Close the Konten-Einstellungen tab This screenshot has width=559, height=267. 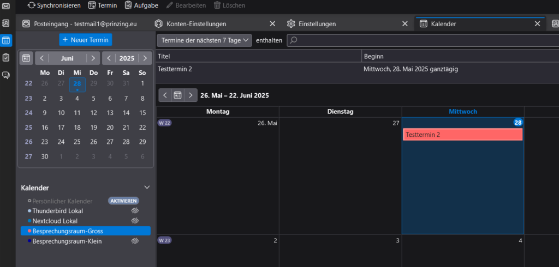pos(272,24)
